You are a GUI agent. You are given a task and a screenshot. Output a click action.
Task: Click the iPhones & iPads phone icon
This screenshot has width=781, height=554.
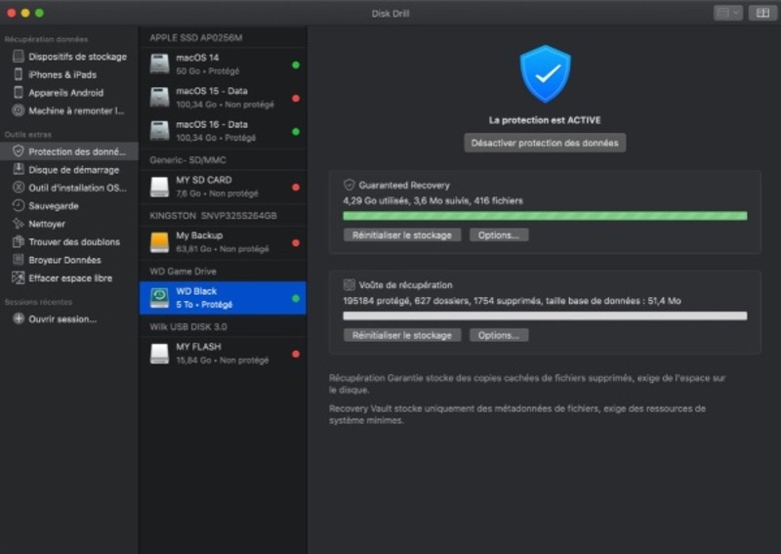coord(18,74)
